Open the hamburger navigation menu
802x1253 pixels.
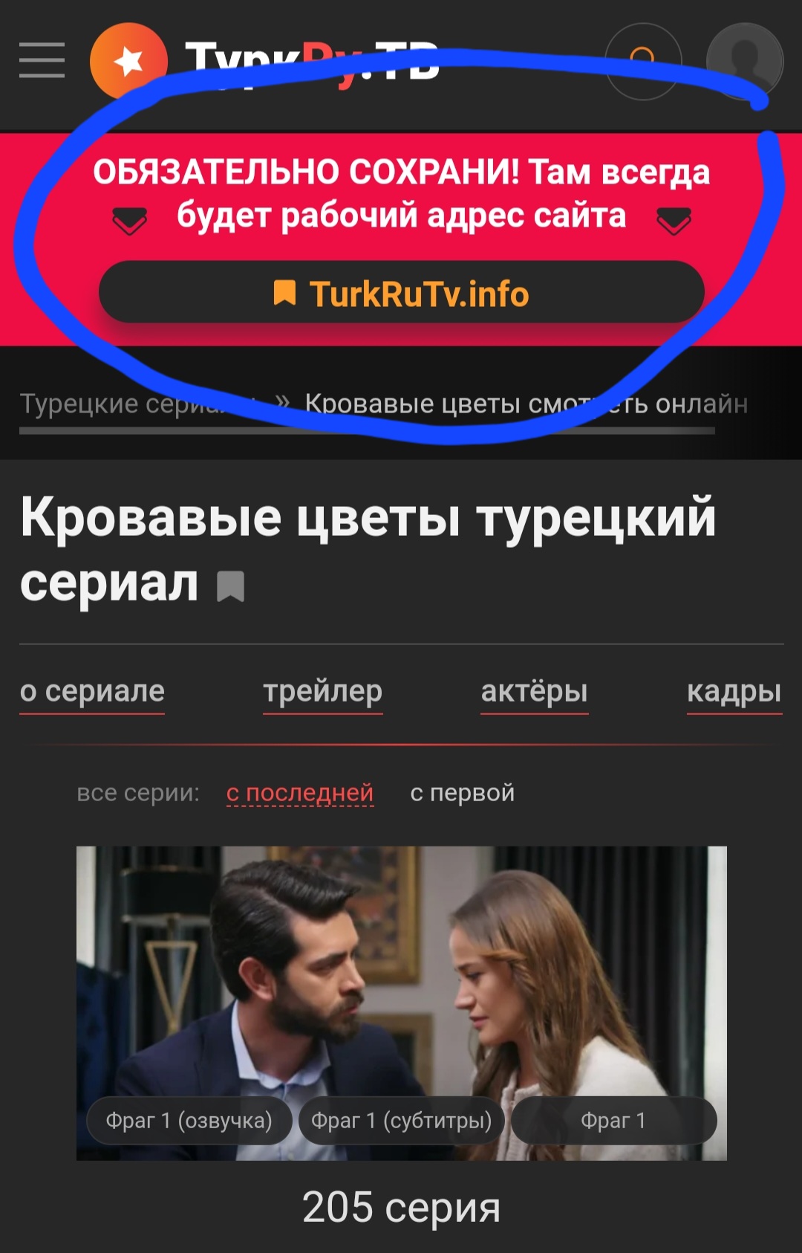tap(42, 61)
